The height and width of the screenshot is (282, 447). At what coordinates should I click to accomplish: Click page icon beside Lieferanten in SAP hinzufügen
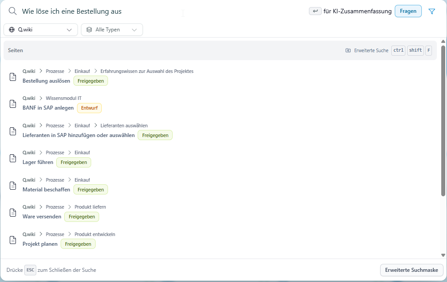[13, 131]
